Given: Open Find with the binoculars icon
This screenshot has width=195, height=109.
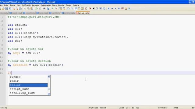Looking at the screenshot, I should tap(44, 8).
